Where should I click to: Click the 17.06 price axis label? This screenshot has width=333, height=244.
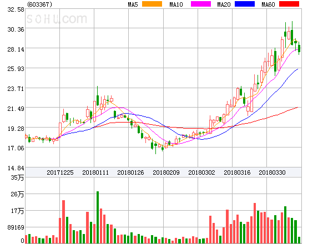click(x=16, y=148)
